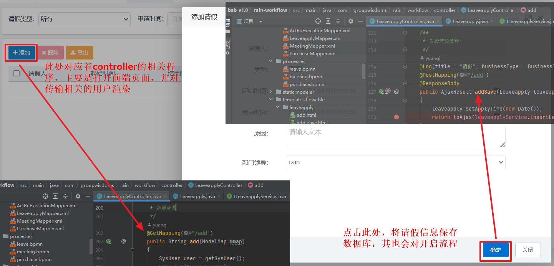Click the green gutter icon on line 217

(x=381, y=92)
